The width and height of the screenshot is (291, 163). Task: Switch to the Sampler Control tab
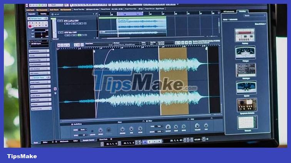click(x=89, y=140)
